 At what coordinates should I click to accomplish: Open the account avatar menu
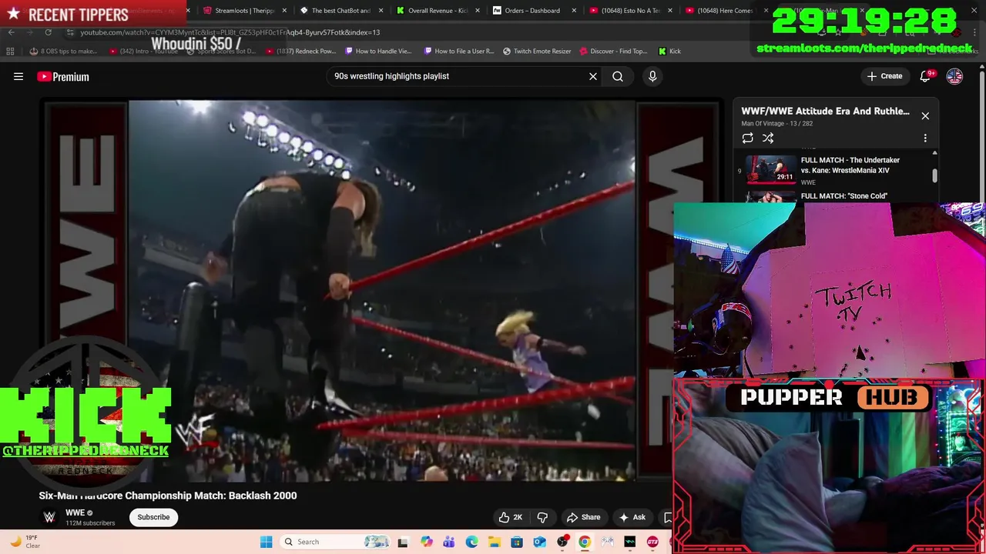(954, 76)
